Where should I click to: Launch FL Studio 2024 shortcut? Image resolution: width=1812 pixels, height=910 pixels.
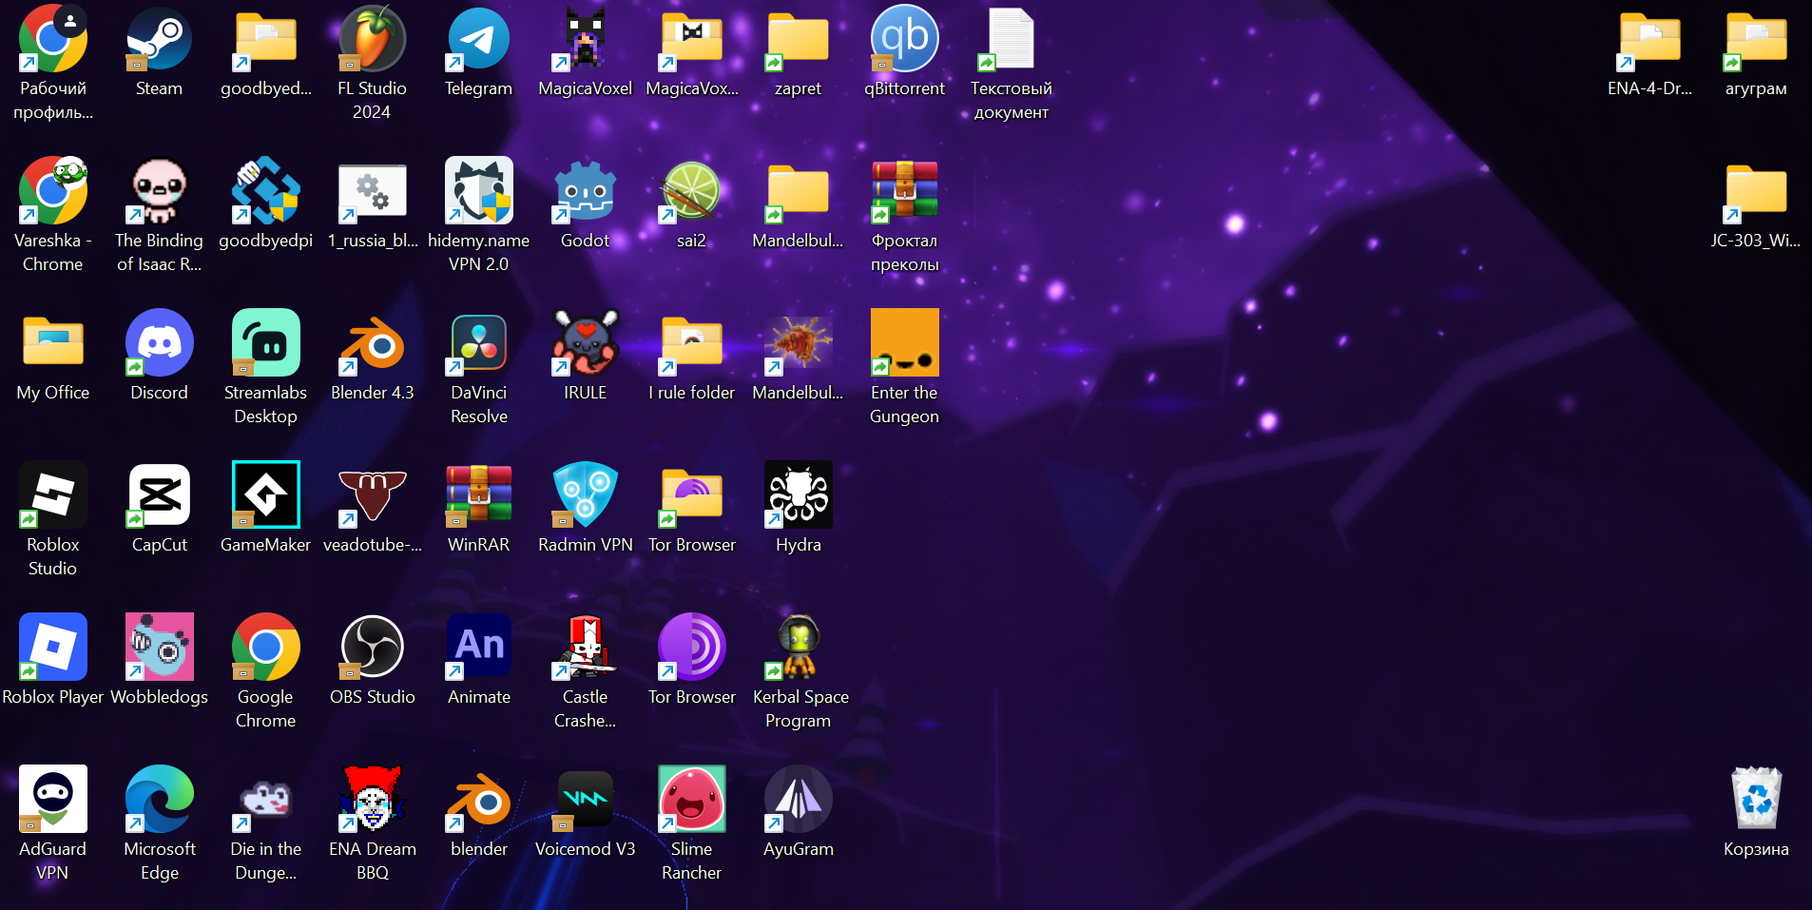pos(372,39)
